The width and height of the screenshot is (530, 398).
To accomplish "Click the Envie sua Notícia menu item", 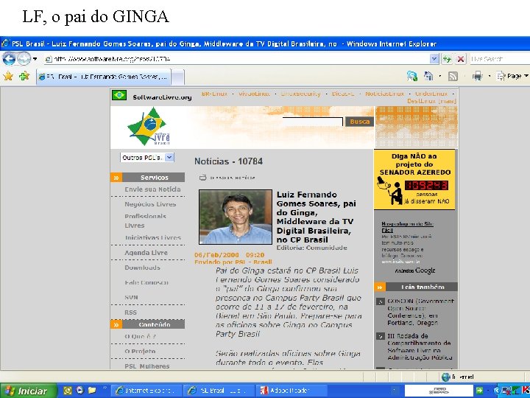I will click(x=152, y=189).
